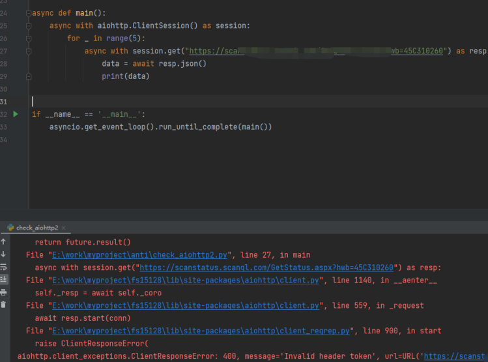Collapse the session.get block fold on line 27
The width and height of the screenshot is (488, 362).
(28, 51)
